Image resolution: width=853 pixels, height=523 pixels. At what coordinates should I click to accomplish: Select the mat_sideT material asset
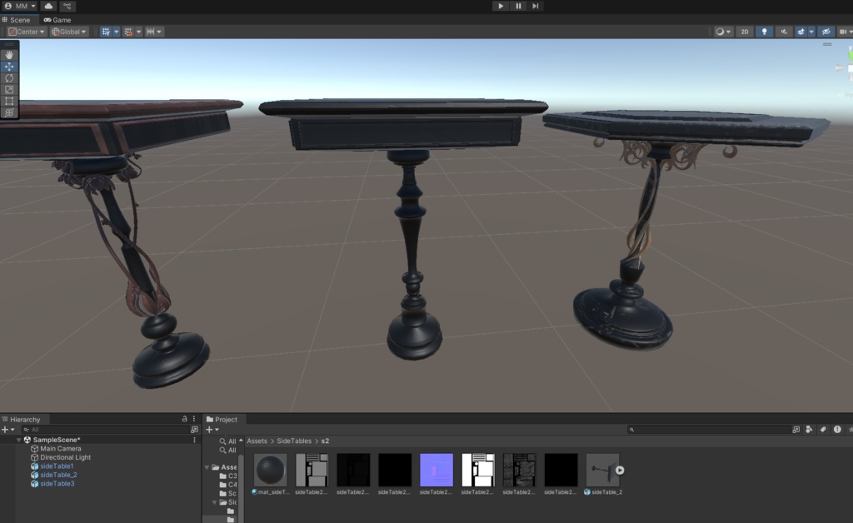tap(271, 474)
